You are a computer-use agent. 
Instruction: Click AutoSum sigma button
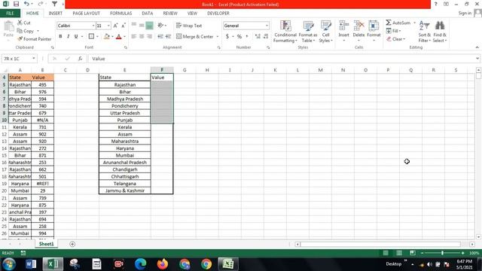pos(398,23)
